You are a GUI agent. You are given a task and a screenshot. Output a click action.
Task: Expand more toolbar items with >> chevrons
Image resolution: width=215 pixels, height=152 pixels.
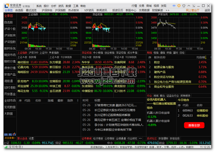point(167,10)
